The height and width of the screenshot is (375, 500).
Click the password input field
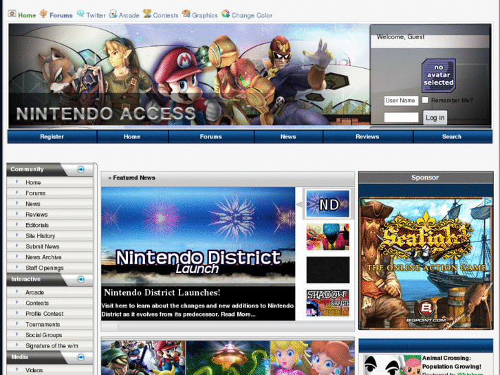click(401, 117)
